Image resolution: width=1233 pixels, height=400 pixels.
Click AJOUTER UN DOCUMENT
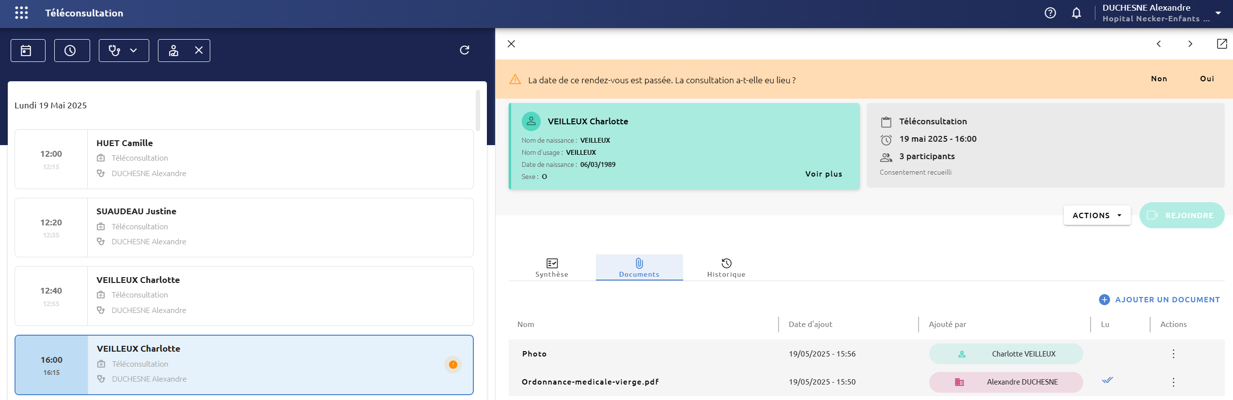coord(1159,299)
